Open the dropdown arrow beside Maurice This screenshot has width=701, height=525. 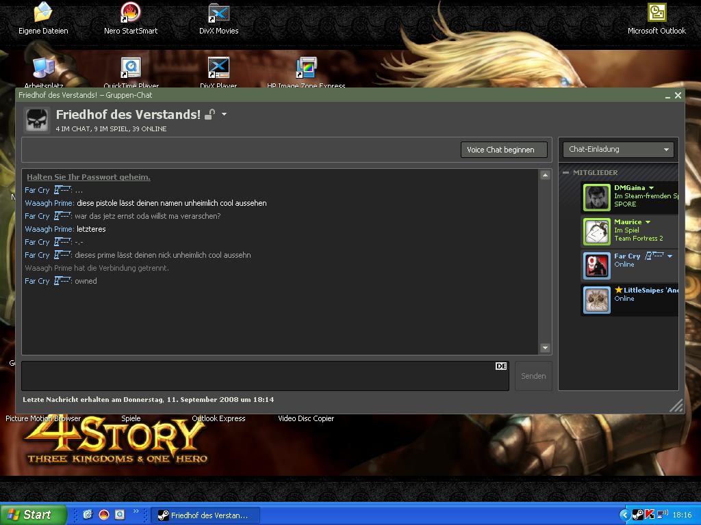648,222
